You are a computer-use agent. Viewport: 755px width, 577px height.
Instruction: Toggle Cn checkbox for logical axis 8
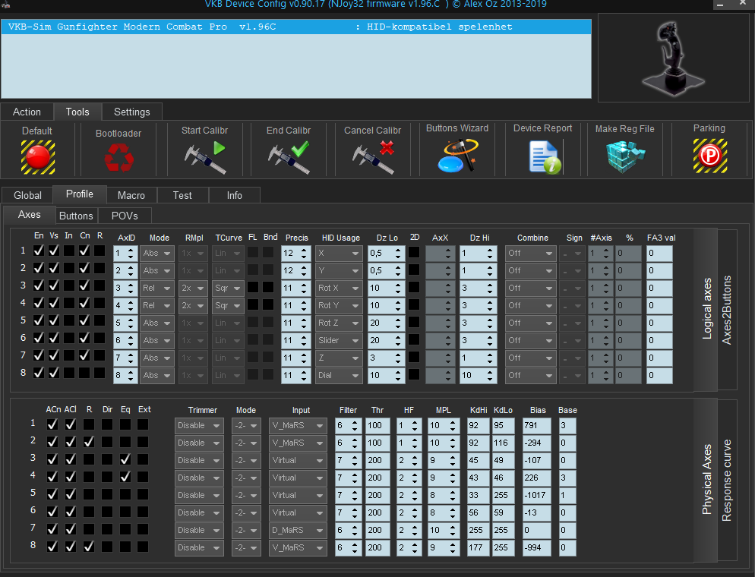[x=84, y=373]
